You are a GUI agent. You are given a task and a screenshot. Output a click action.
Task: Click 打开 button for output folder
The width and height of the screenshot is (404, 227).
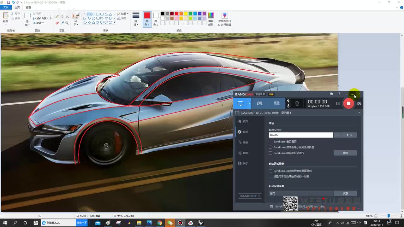(x=349, y=135)
